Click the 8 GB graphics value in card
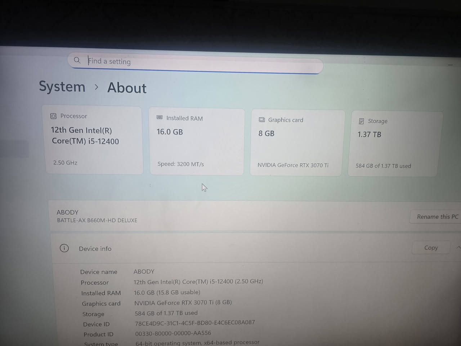Image resolution: width=461 pixels, height=346 pixels. point(266,133)
